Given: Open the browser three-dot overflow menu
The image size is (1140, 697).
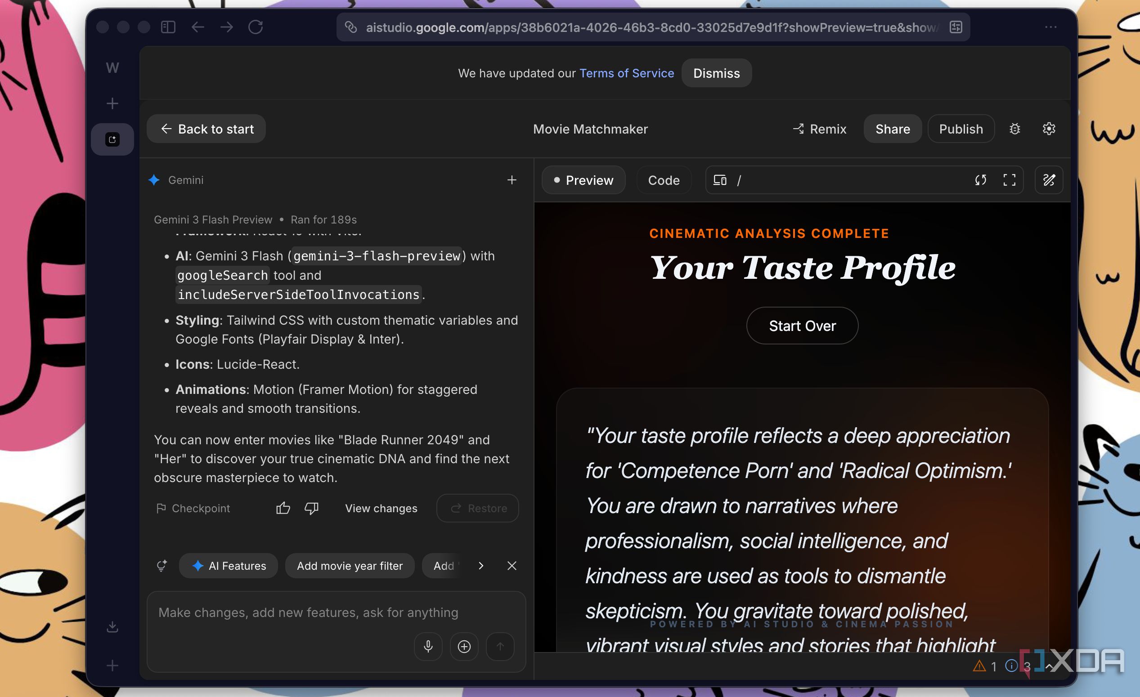Looking at the screenshot, I should [x=1051, y=27].
